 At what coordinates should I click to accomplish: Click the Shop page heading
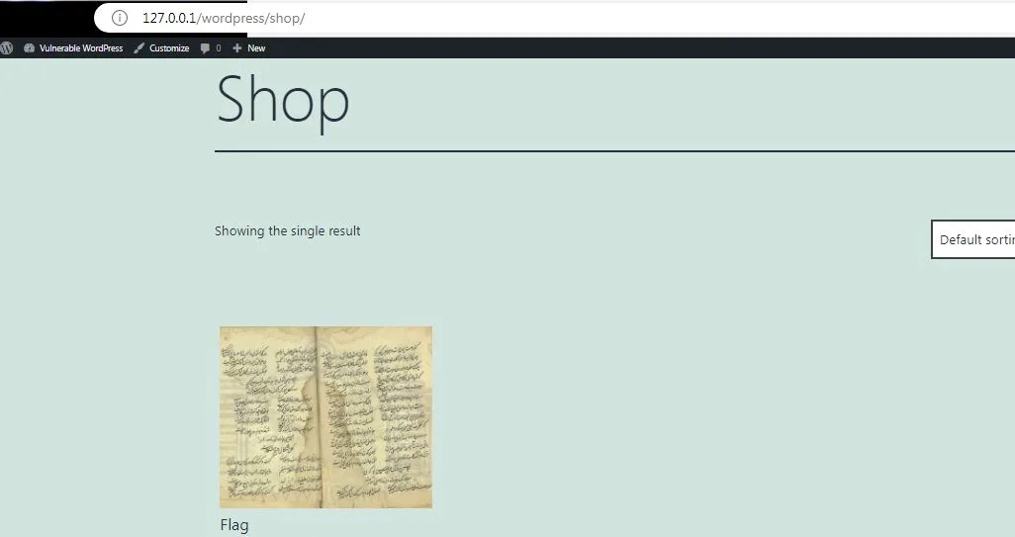(x=283, y=100)
